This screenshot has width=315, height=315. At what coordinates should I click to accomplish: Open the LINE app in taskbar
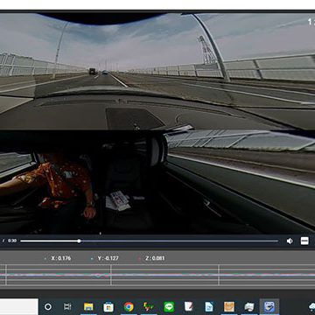(169, 307)
